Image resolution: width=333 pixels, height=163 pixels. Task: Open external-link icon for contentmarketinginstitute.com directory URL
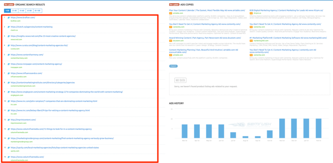pos(9,83)
